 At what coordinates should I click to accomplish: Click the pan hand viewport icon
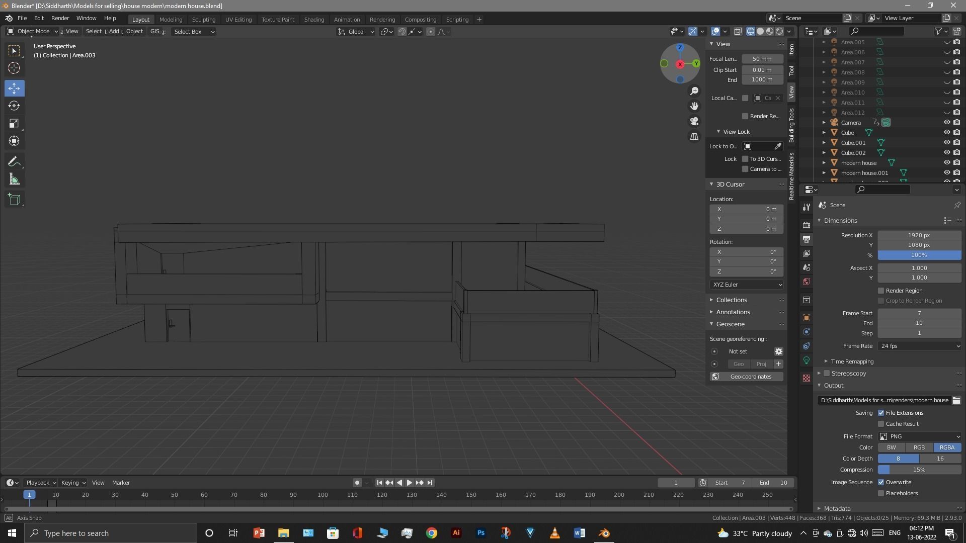694,106
